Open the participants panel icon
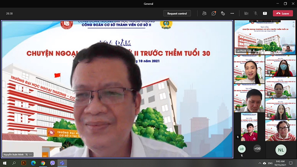This screenshot has height=167, width=297. click(x=204, y=13)
